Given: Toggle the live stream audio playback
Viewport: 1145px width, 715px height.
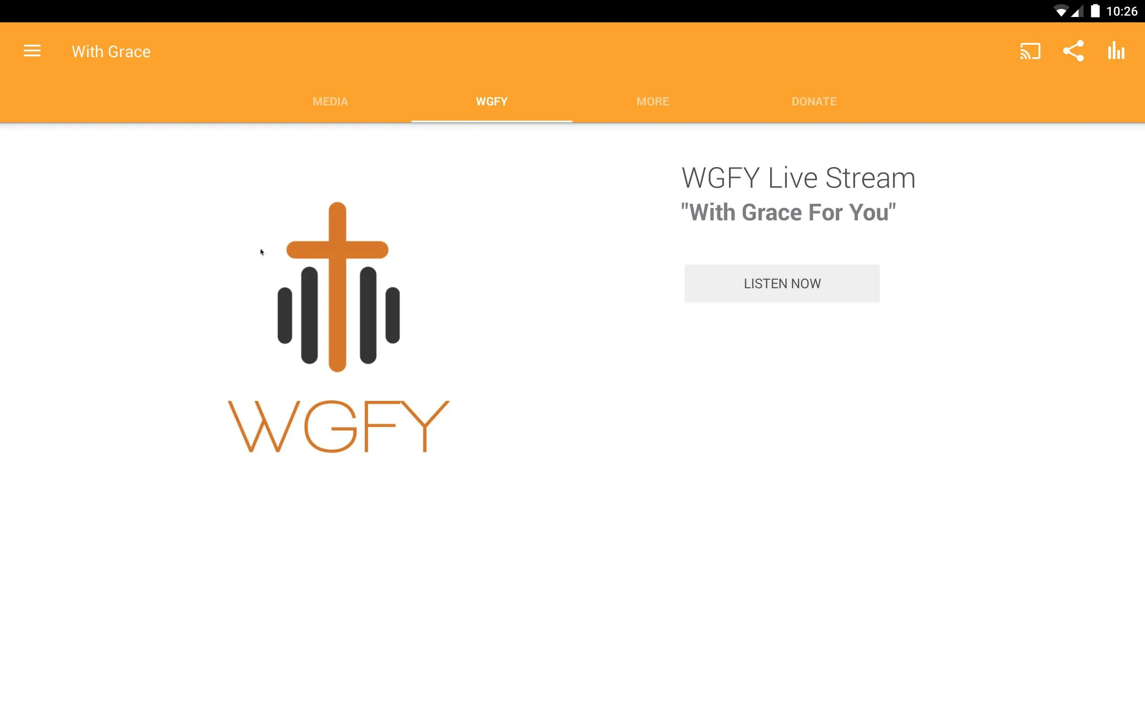Looking at the screenshot, I should click(781, 282).
